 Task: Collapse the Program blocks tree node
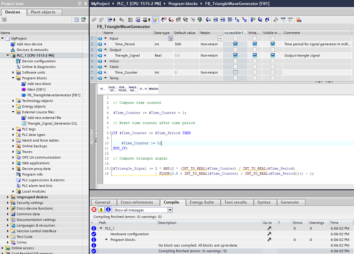14,78
